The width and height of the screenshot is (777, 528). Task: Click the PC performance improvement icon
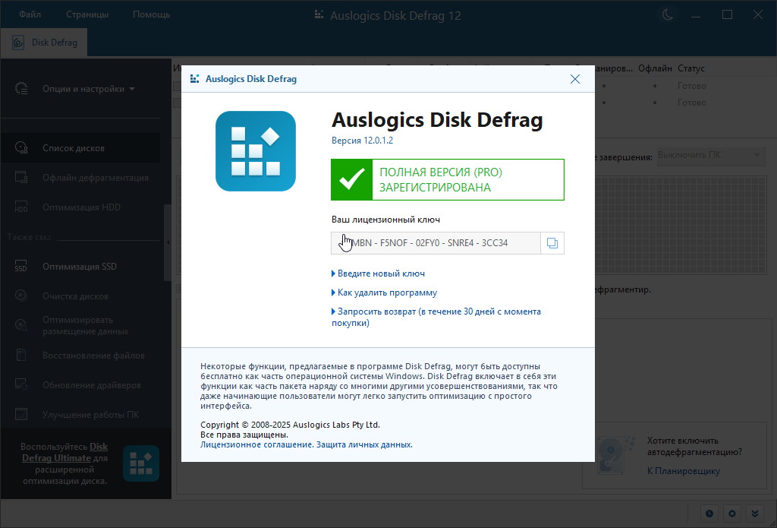tap(21, 414)
